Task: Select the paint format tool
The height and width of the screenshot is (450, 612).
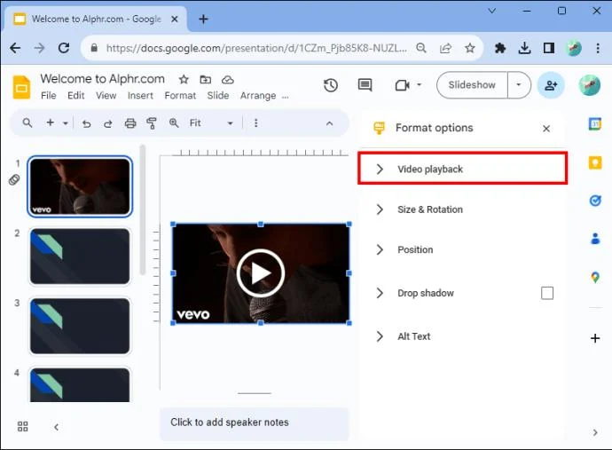Action: point(152,123)
